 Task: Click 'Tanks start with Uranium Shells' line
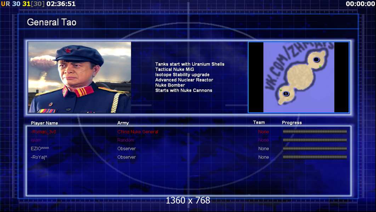(190, 64)
